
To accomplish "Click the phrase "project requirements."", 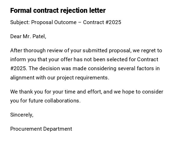I will pyautogui.click(x=83, y=78).
